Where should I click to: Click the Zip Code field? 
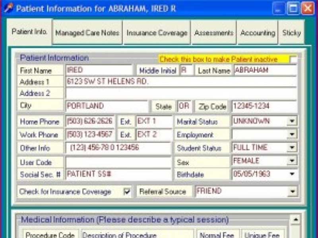[264, 106]
